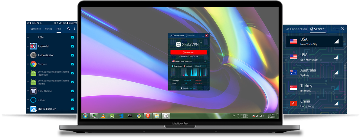Click the volume icon in system tray

(264, 116)
